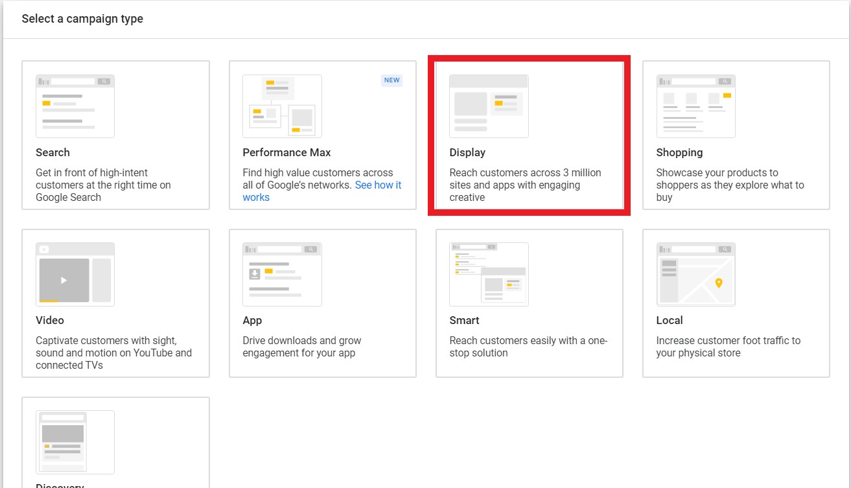This screenshot has height=488, width=851.
Task: Open the See how it works link
Action: [379, 185]
